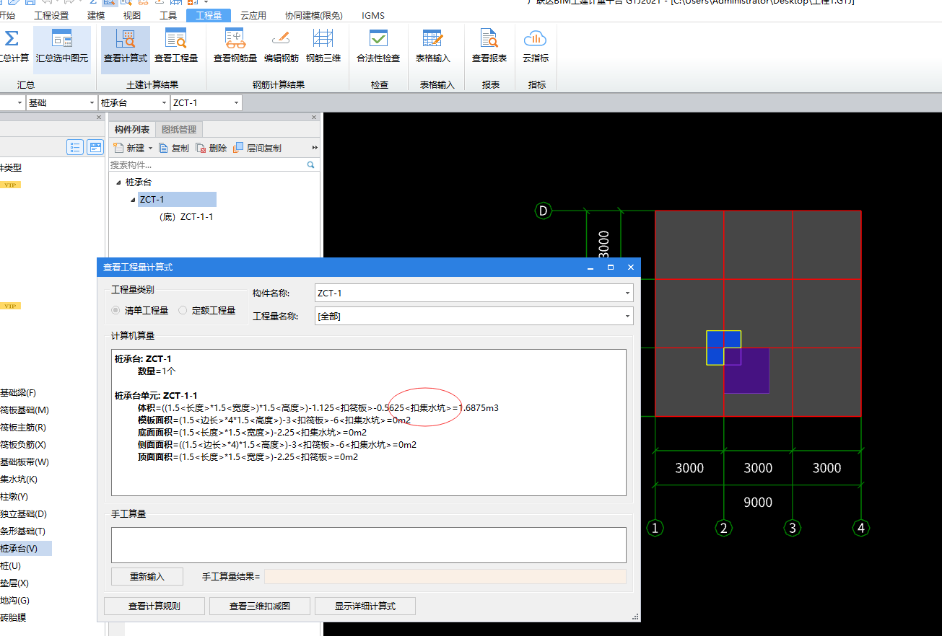942x636 pixels.
Task: Switch navigation panel to window view icon
Action: click(x=95, y=148)
